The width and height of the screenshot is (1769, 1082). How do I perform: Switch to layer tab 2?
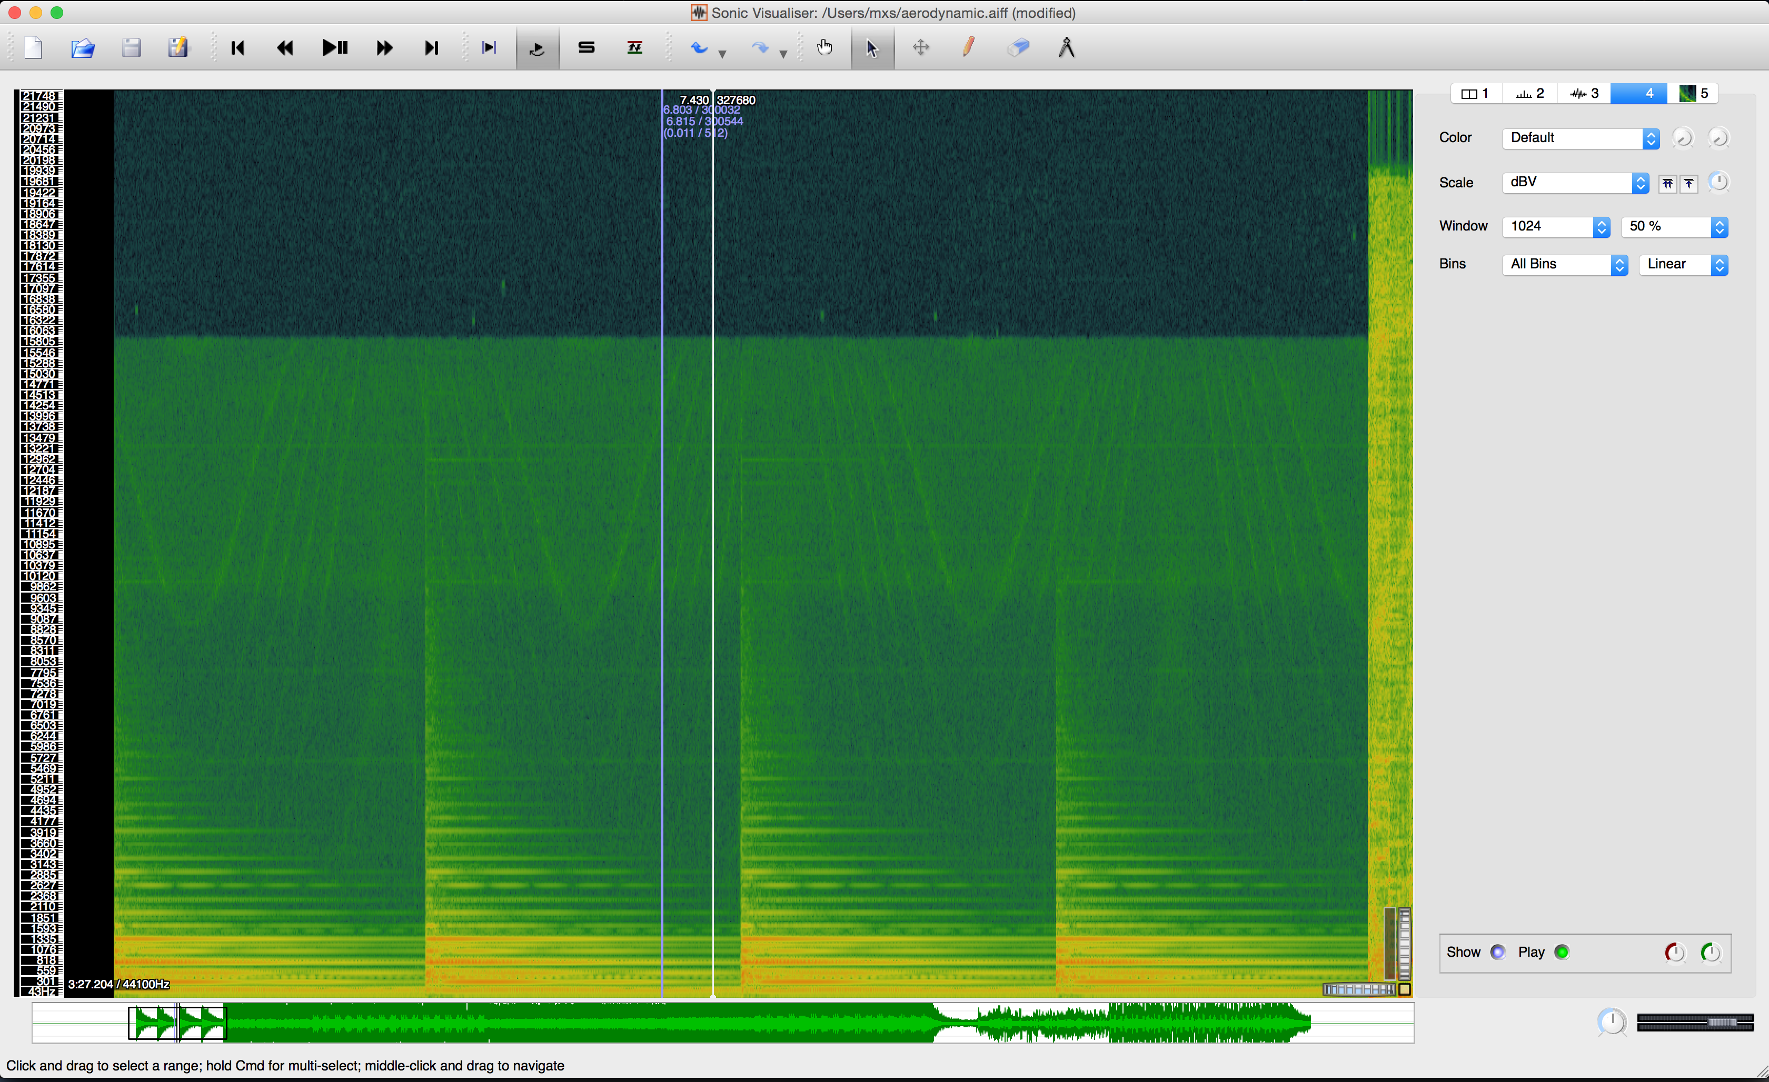(1530, 93)
